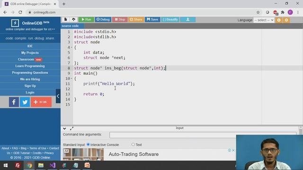Open editor settings gear icon
The image size is (303, 170).
tap(286, 20)
